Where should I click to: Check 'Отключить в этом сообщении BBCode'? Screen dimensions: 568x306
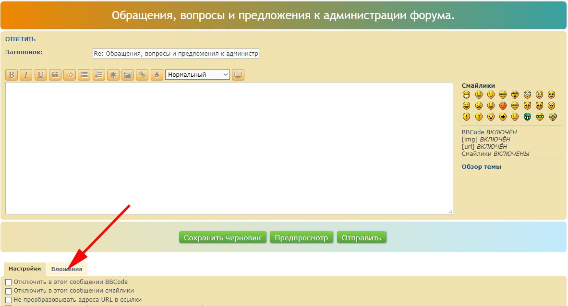coord(8,282)
